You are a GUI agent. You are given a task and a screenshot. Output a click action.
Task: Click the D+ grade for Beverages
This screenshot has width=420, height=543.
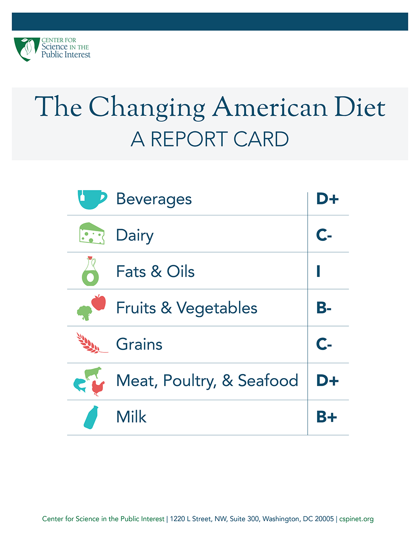[328, 199]
